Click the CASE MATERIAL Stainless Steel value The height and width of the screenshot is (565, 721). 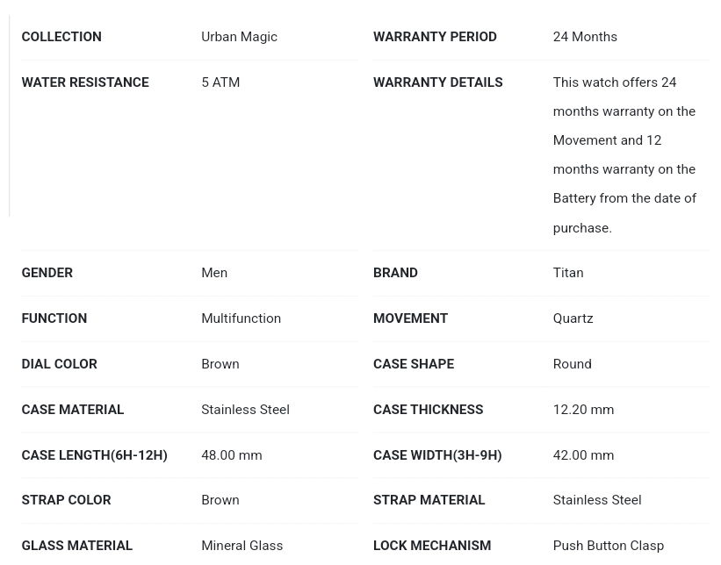[x=245, y=410]
